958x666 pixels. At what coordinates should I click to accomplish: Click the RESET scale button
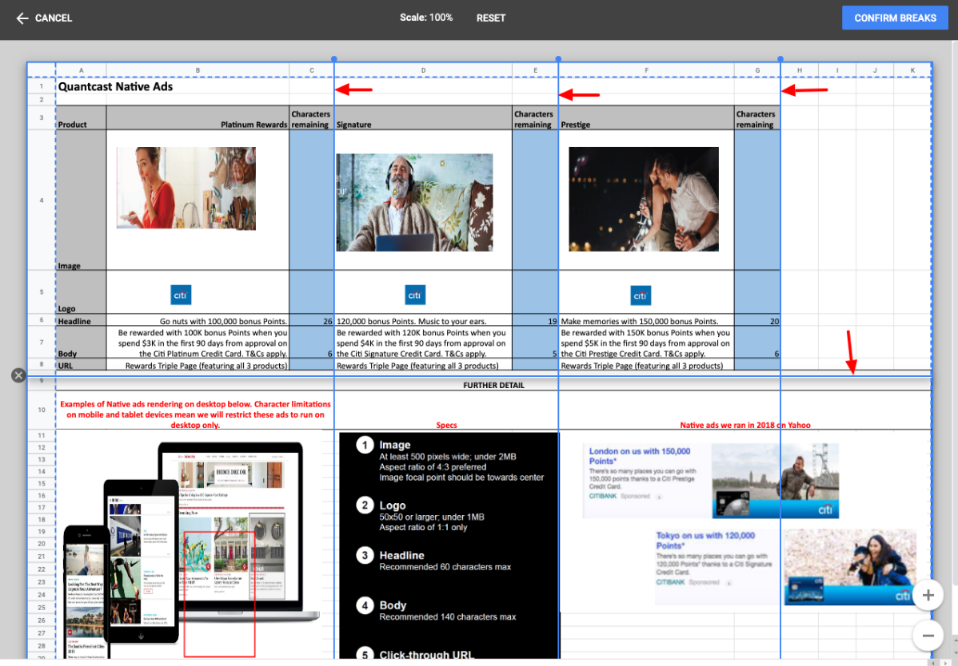491,18
